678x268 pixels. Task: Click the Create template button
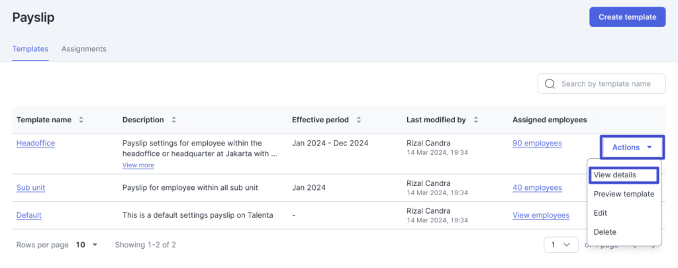(x=627, y=17)
